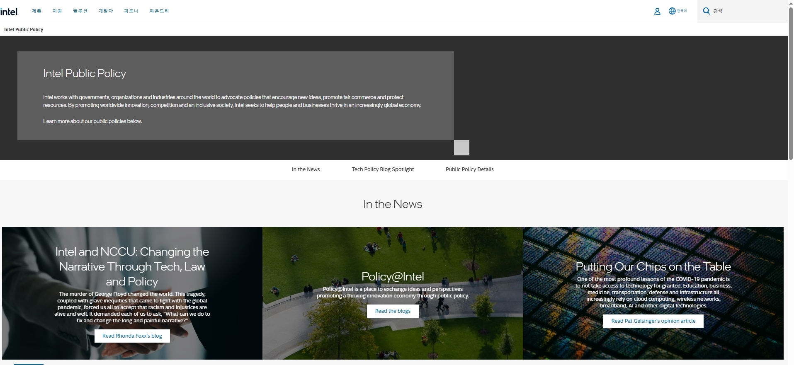Click the Intel and NCCU card heading

[x=132, y=266]
